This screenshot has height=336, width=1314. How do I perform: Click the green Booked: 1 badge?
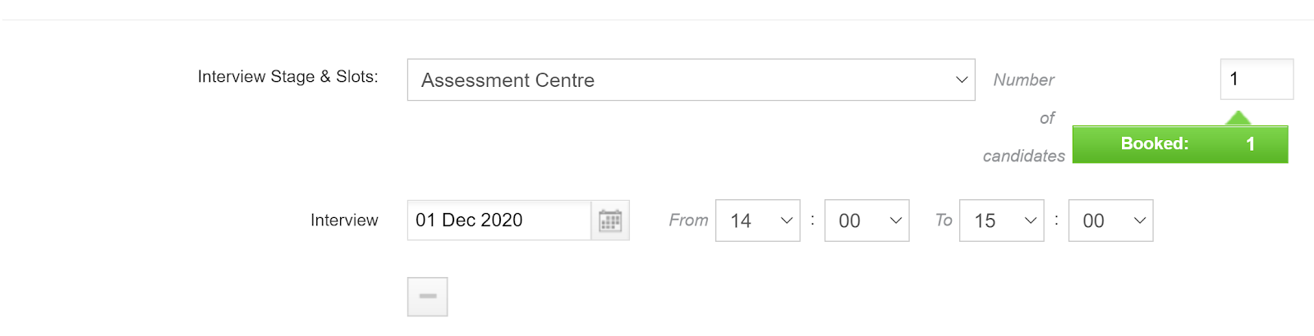click(1180, 144)
